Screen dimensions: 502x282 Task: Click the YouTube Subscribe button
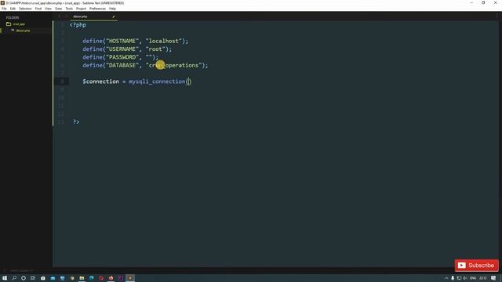(476, 266)
